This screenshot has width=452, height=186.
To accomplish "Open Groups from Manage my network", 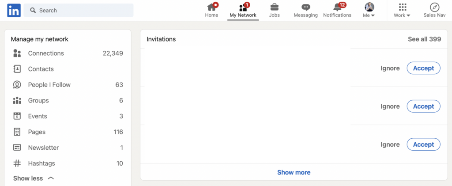I will (x=38, y=100).
